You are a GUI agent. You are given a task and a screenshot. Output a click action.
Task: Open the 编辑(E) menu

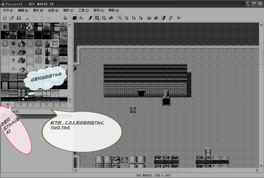tap(23, 10)
